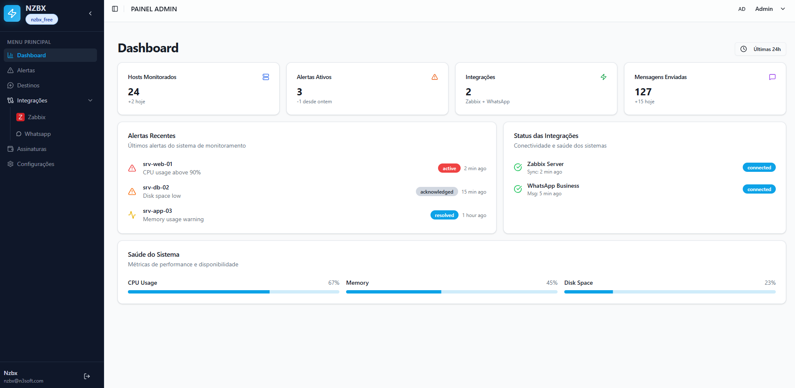Viewport: 795px width, 388px height.
Task: Click the message icon on Mensagens Enviadas card
Action: click(772, 77)
